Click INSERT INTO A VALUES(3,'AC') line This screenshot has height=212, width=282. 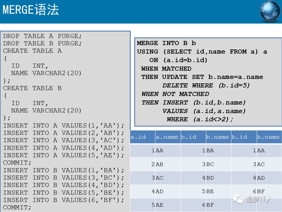[64, 140]
